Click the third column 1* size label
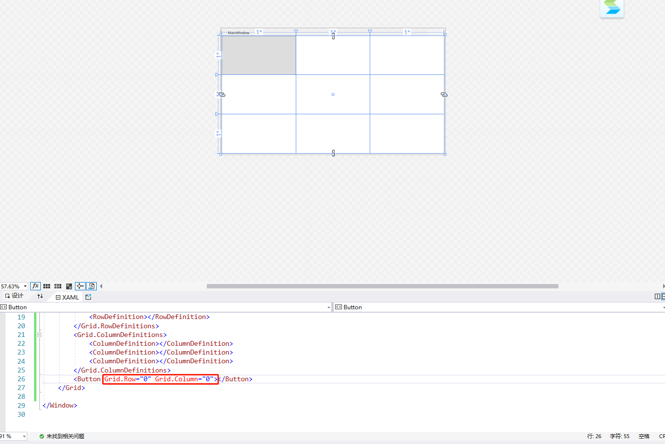Image resolution: width=665 pixels, height=444 pixels. click(407, 32)
